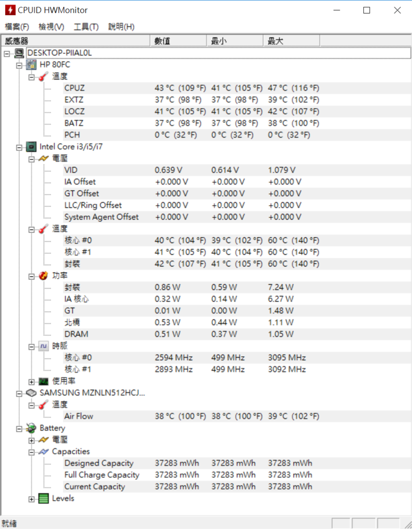Image resolution: width=412 pixels, height=529 pixels.
Task: Click the 時脈 clock waveform icon
Action: click(44, 346)
